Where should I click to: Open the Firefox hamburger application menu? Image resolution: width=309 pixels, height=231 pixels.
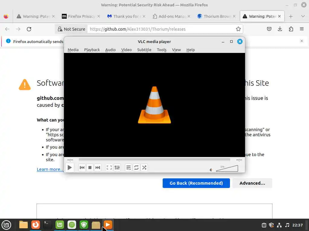pos(302,29)
